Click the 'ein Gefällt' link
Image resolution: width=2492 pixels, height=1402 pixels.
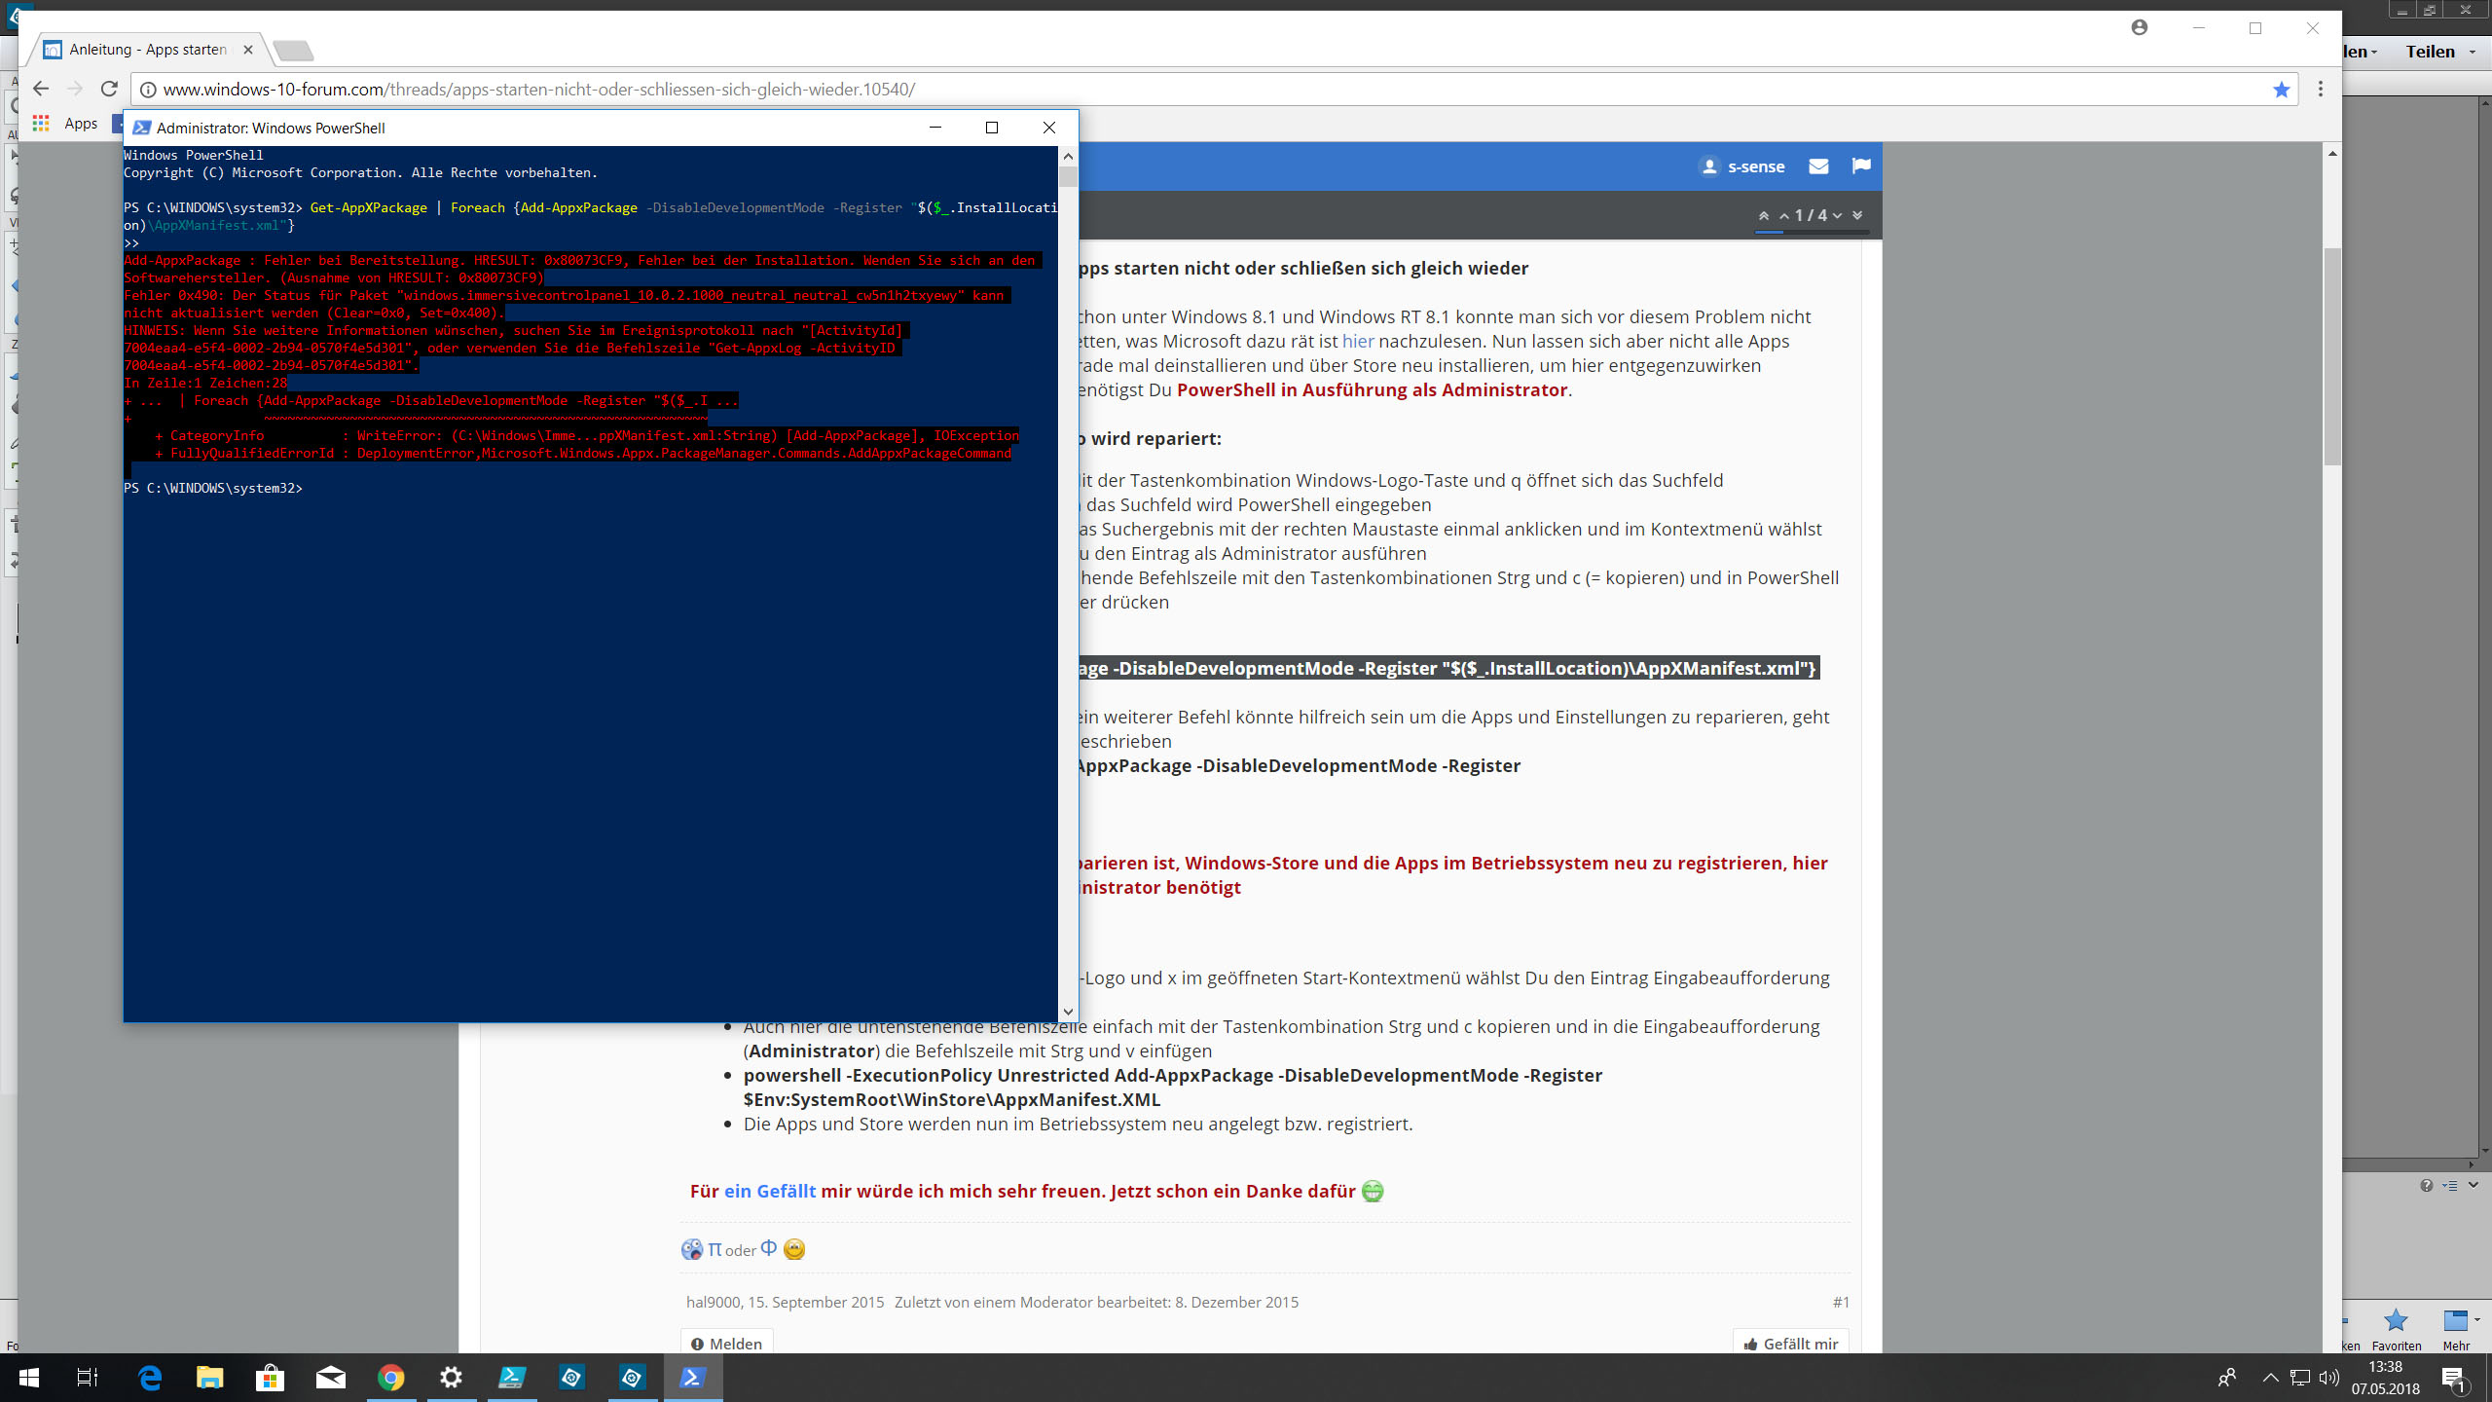pos(770,1191)
